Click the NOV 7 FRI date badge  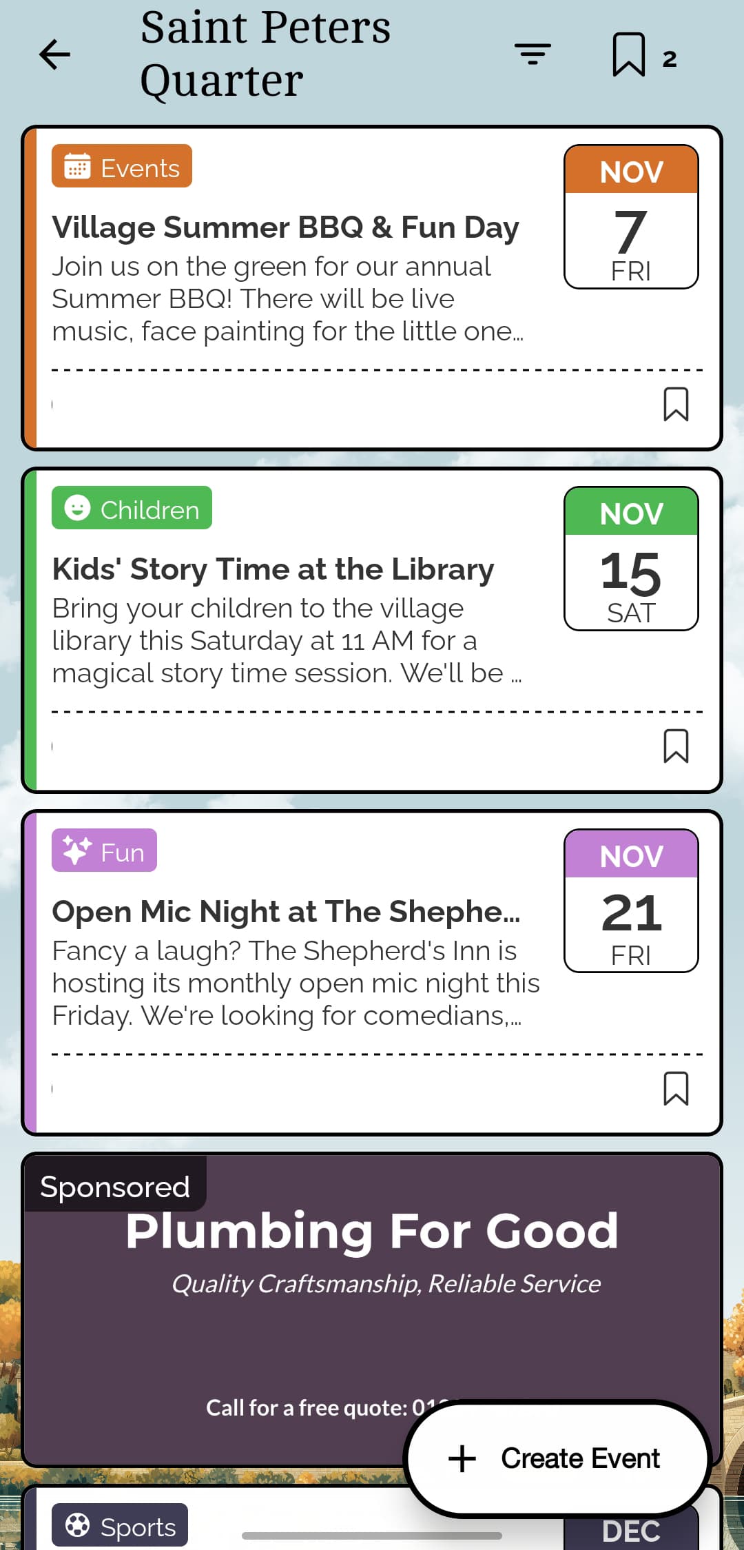pyautogui.click(x=631, y=217)
